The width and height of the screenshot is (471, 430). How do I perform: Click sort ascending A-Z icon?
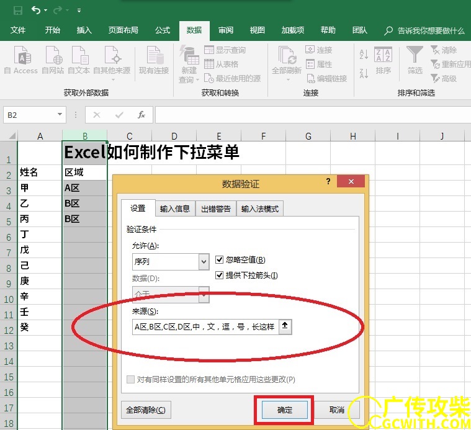(x=364, y=54)
